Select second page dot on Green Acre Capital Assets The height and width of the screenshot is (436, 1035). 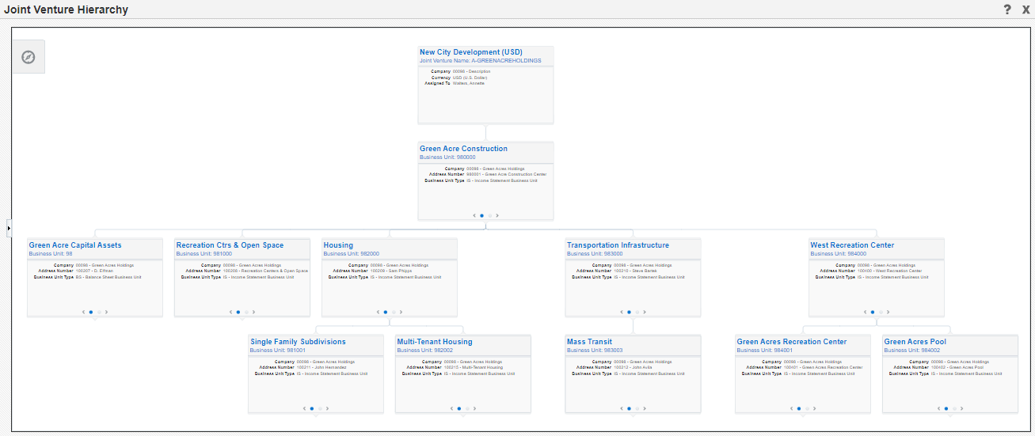(x=99, y=312)
